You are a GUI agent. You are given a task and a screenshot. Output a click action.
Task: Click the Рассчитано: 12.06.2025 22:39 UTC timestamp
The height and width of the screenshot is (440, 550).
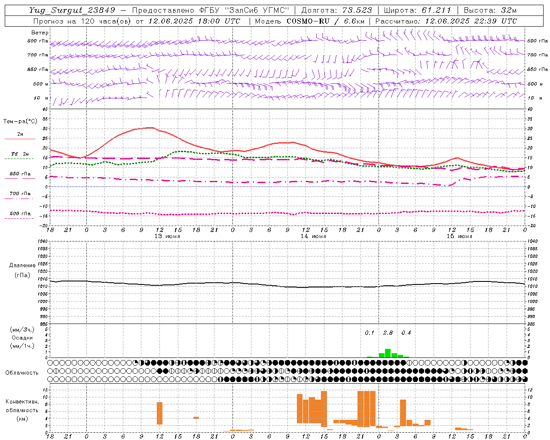click(x=446, y=21)
